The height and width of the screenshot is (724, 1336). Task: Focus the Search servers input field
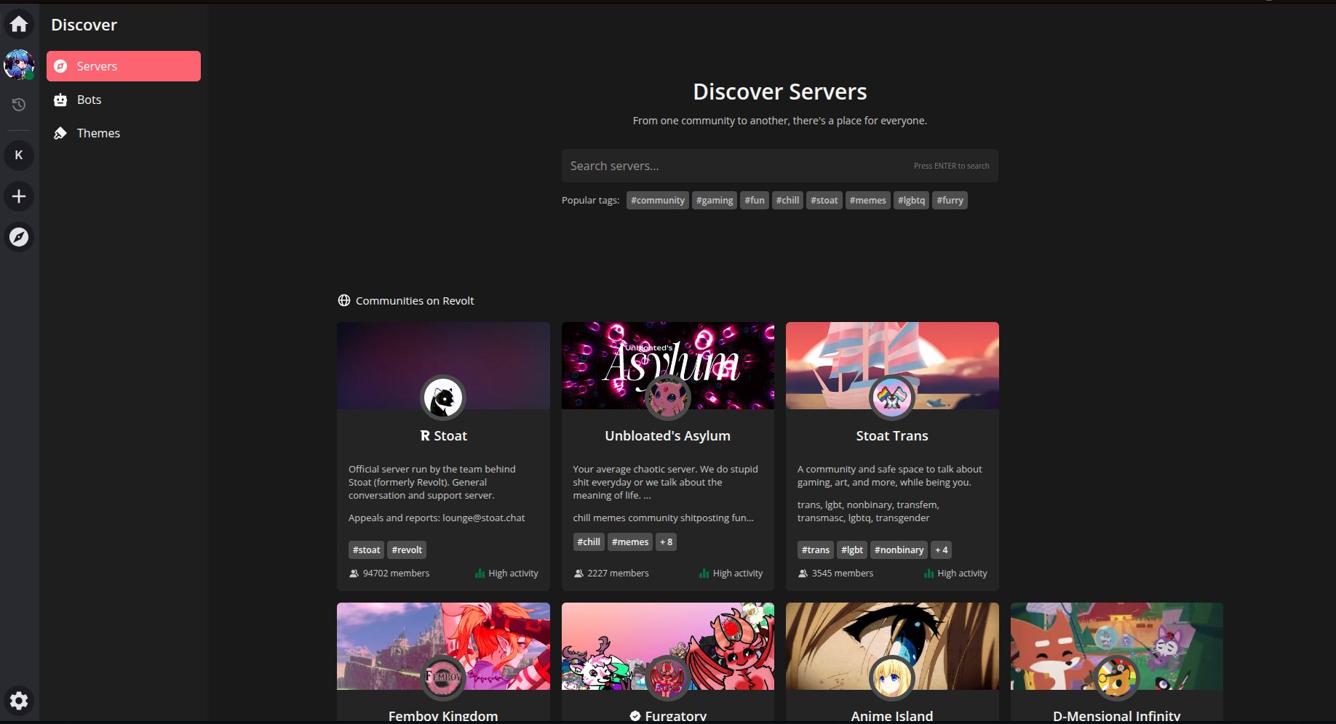point(735,166)
